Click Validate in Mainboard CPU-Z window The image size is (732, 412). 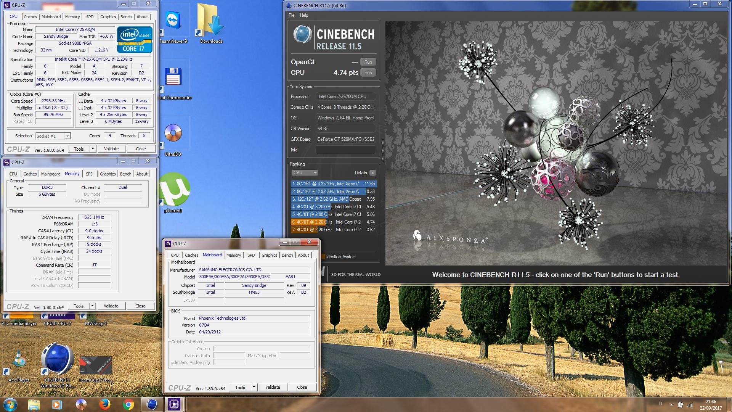pyautogui.click(x=273, y=387)
